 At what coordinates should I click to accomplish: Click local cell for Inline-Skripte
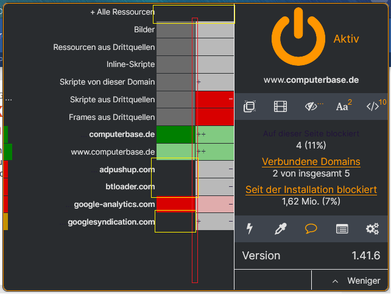215,65
